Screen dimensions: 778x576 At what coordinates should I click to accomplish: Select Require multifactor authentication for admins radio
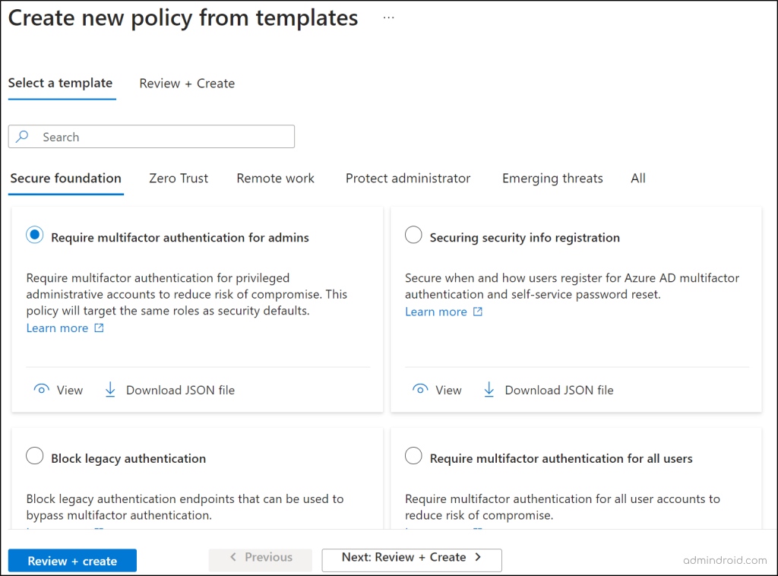click(x=35, y=236)
